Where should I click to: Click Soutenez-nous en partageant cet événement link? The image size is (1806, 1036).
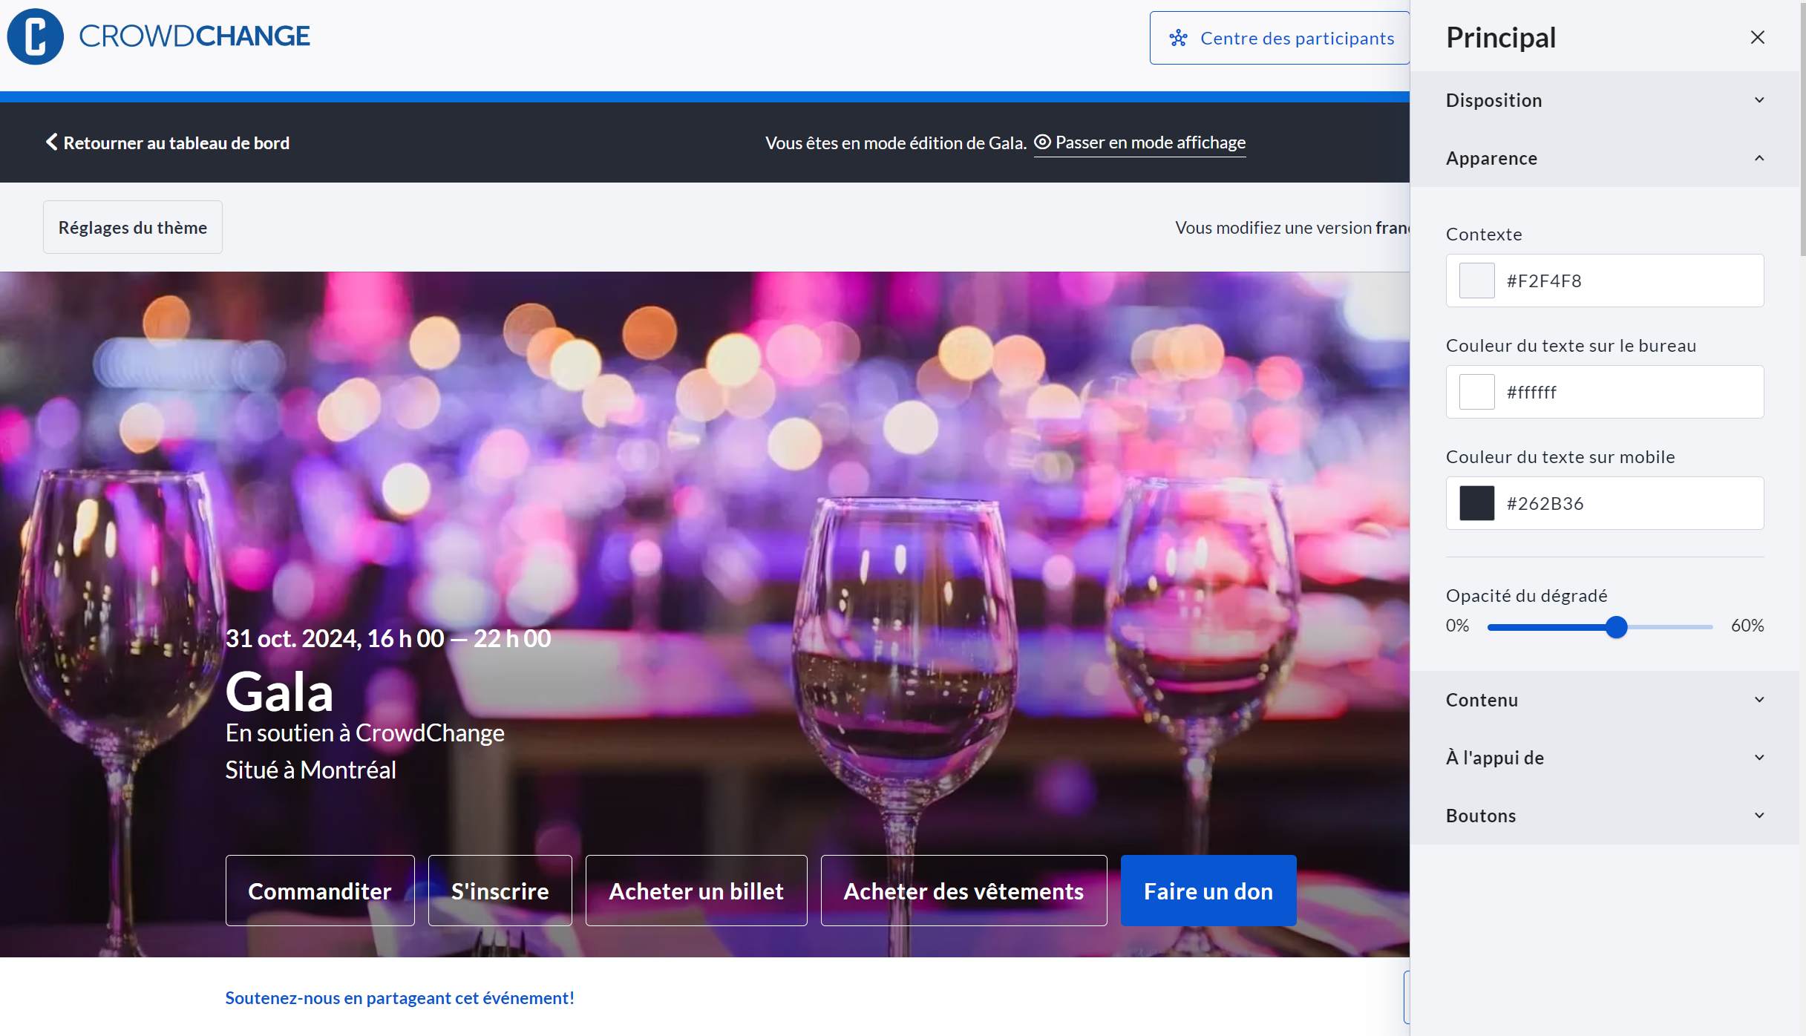click(399, 998)
